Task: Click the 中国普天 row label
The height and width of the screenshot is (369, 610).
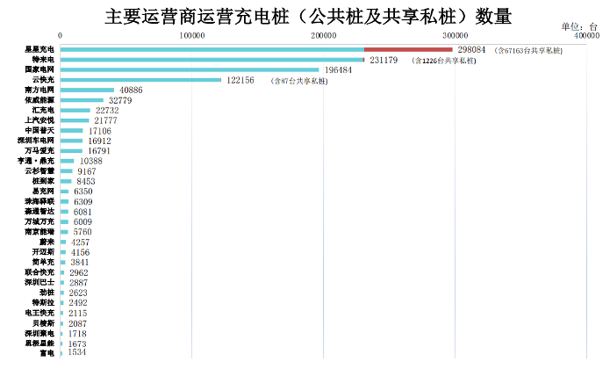Action: coord(39,130)
